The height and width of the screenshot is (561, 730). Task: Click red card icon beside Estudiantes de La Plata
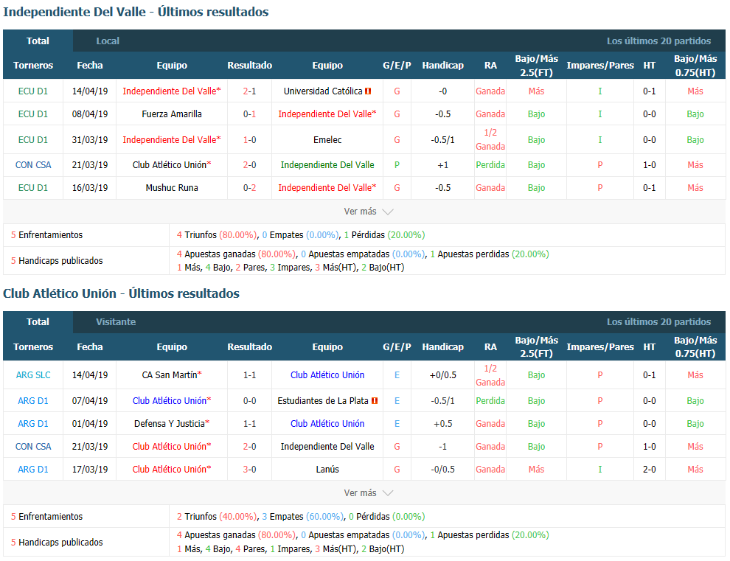pyautogui.click(x=375, y=401)
